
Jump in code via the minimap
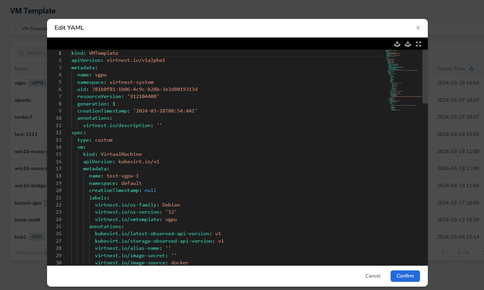pyautogui.click(x=403, y=78)
